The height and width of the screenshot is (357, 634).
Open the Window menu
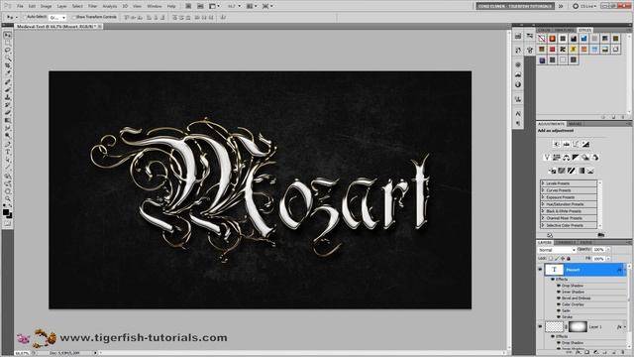[155, 6]
